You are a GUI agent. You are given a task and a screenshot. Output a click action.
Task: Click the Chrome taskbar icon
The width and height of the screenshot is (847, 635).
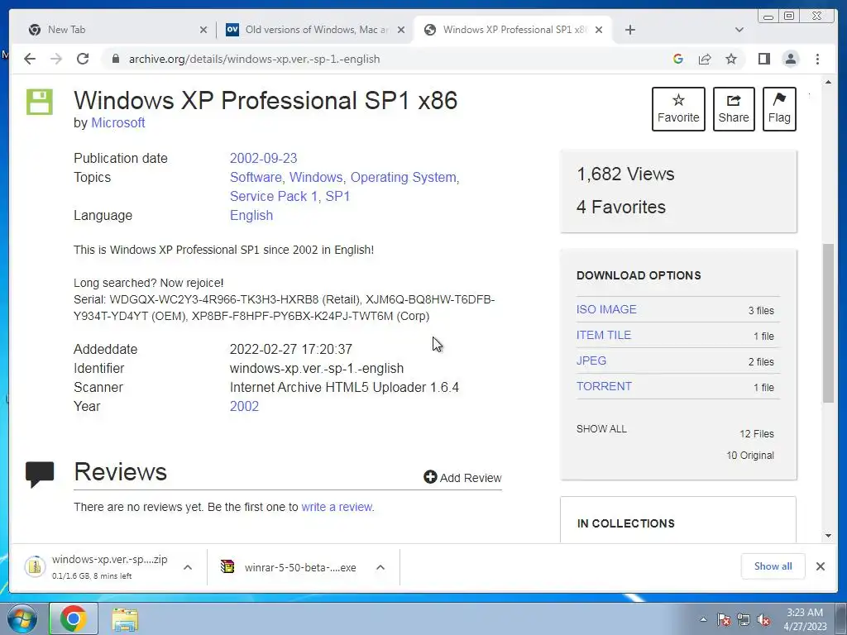click(x=74, y=618)
